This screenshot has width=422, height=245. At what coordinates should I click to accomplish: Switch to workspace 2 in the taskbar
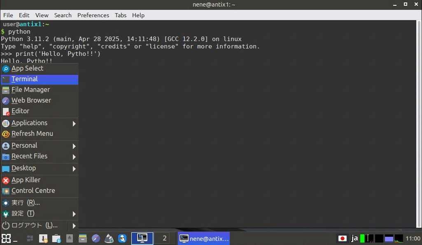[164, 238]
